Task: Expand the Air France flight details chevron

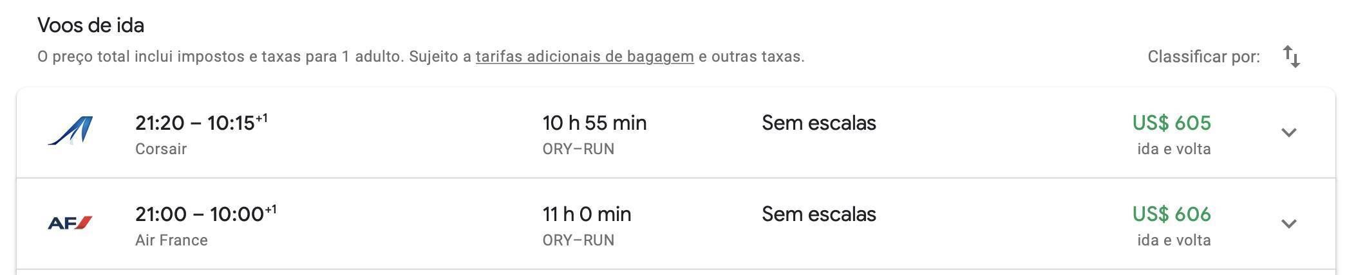Action: 1288,224
